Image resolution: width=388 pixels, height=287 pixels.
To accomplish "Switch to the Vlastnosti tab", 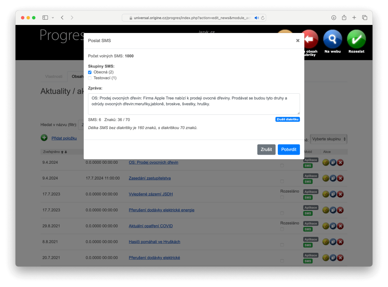I will click(54, 76).
